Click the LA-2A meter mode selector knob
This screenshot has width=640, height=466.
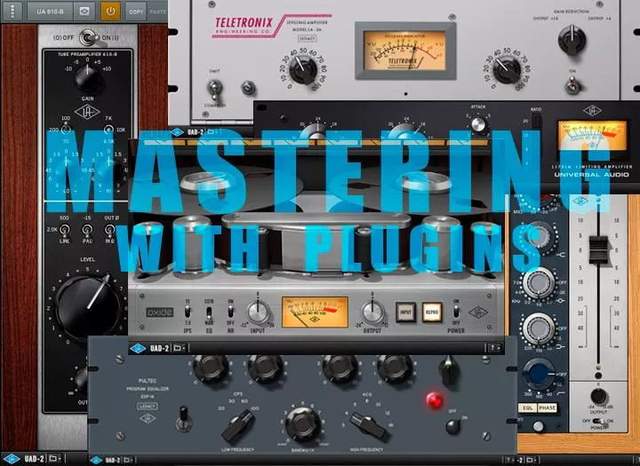572,40
